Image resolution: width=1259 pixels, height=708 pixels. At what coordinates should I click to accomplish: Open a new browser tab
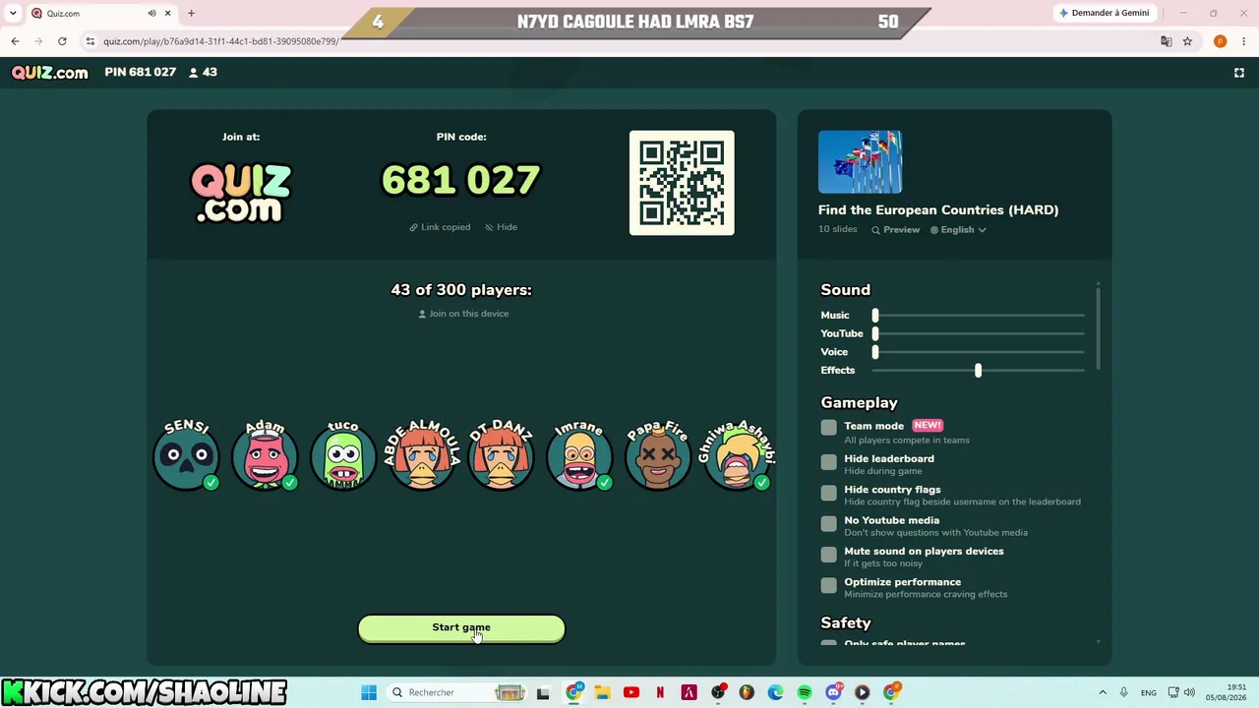[x=192, y=14]
